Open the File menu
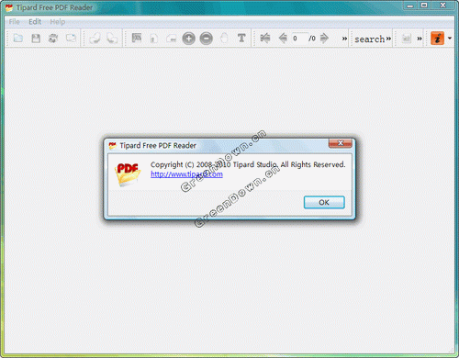Screen dimensions: 459x358 (14, 22)
